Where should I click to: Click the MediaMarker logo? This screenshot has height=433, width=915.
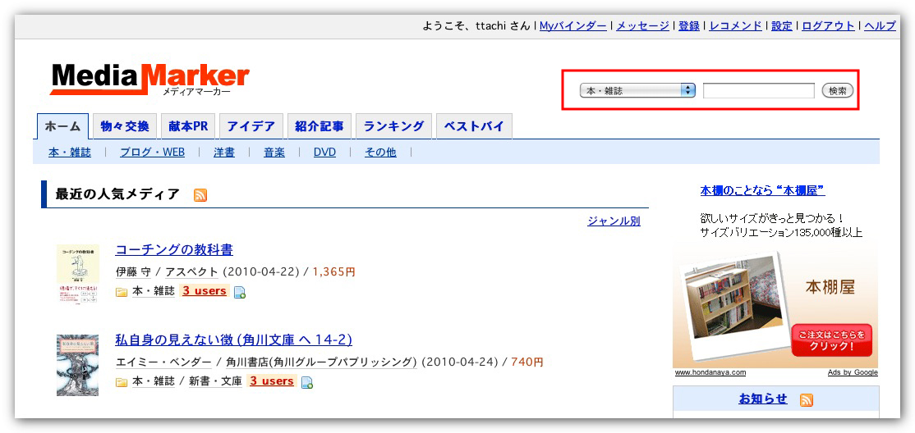[x=149, y=80]
